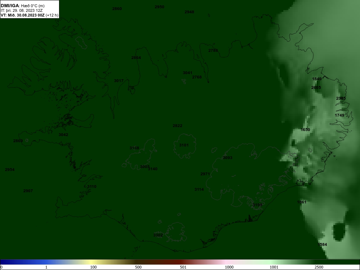The height and width of the screenshot is (270, 360).
Task: Click the 2500 label on the color scale
Action: point(319,267)
